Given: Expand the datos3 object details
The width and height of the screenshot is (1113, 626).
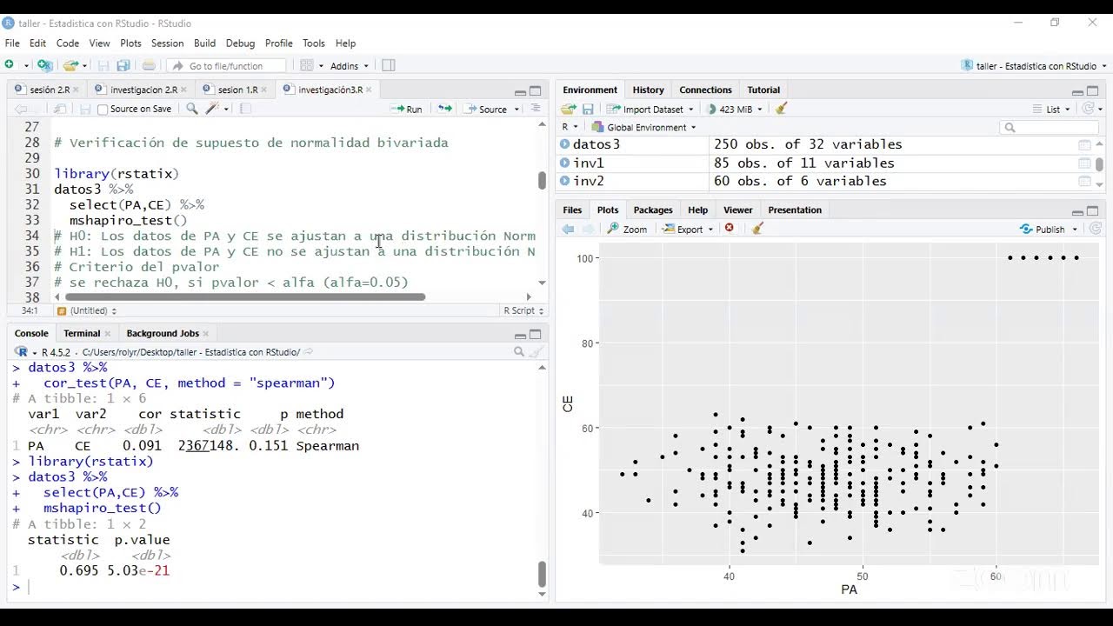Looking at the screenshot, I should click(565, 144).
